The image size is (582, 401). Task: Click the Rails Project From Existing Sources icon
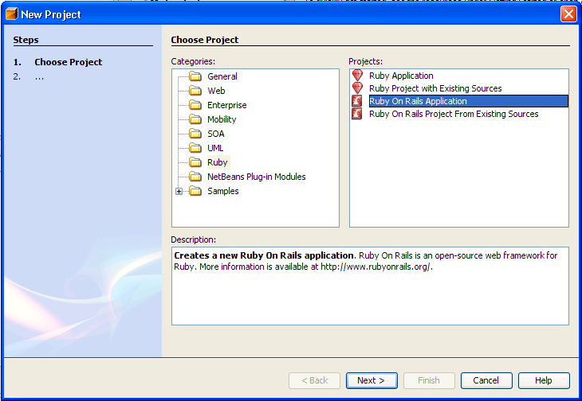coord(357,114)
